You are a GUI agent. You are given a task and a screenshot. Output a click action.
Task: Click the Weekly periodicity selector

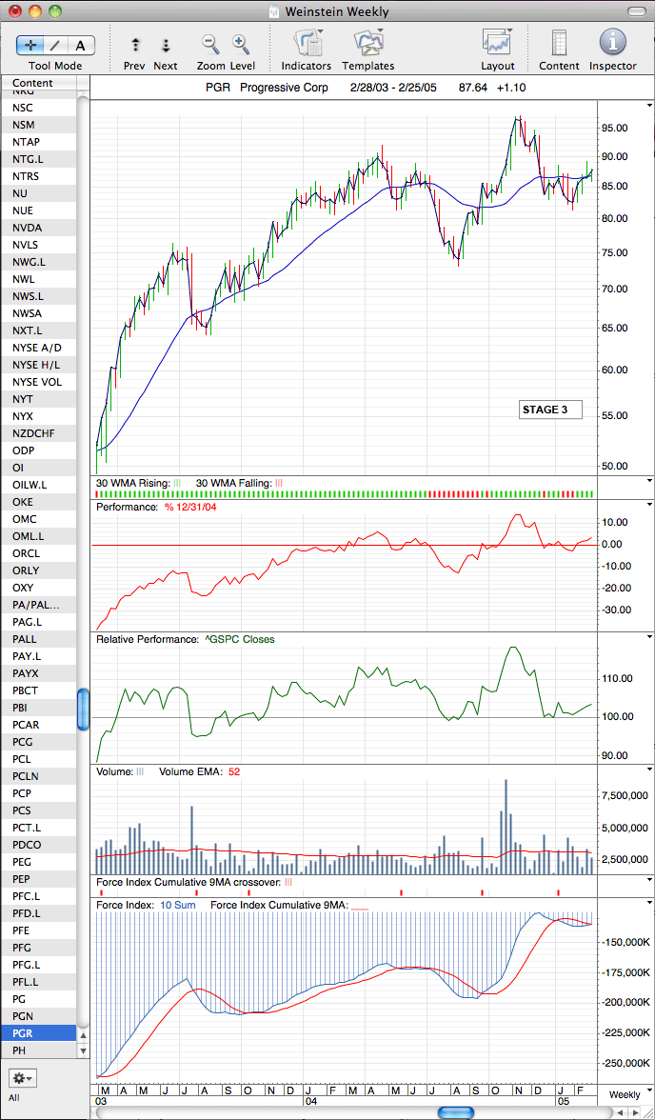(625, 1094)
